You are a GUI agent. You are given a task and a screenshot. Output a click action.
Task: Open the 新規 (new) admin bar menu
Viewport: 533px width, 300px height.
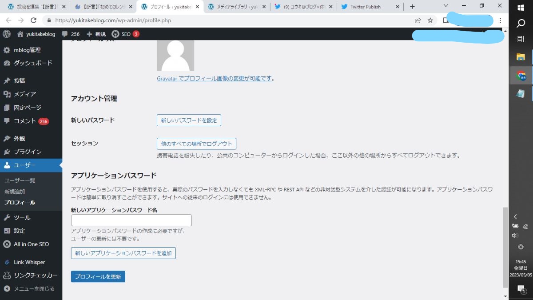(96, 34)
